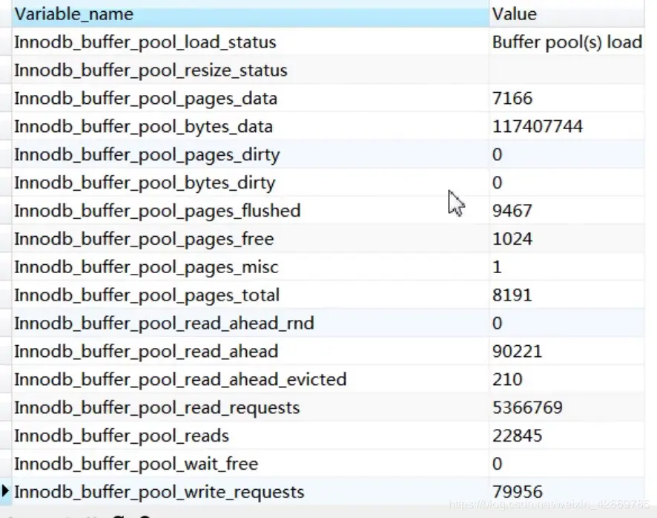Select the value 117407744
The width and height of the screenshot is (657, 518).
coord(567,126)
